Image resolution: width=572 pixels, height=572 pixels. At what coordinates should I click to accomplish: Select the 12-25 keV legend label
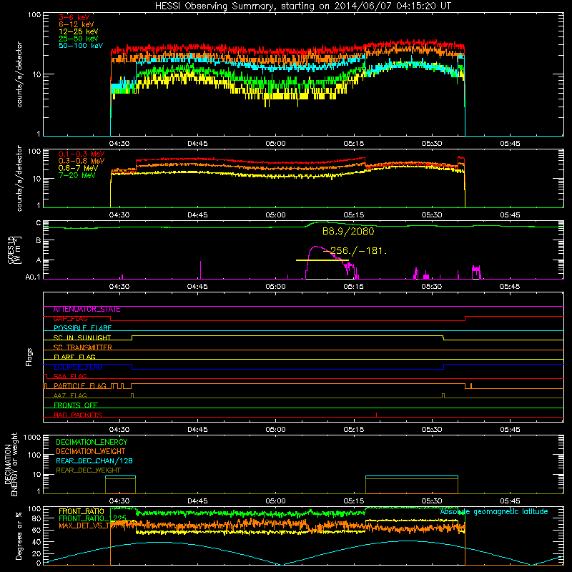click(79, 31)
